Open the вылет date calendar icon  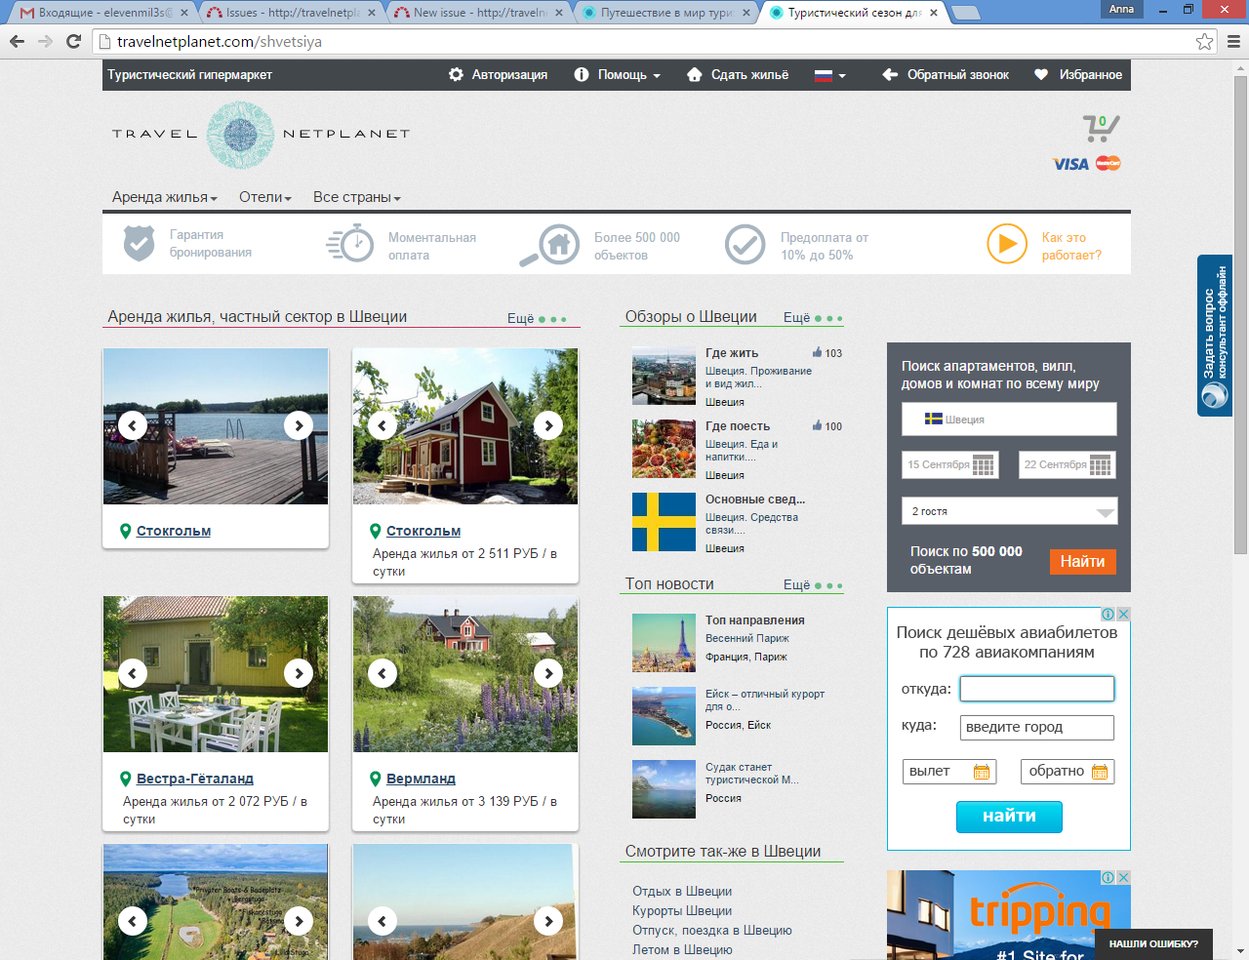tap(982, 772)
